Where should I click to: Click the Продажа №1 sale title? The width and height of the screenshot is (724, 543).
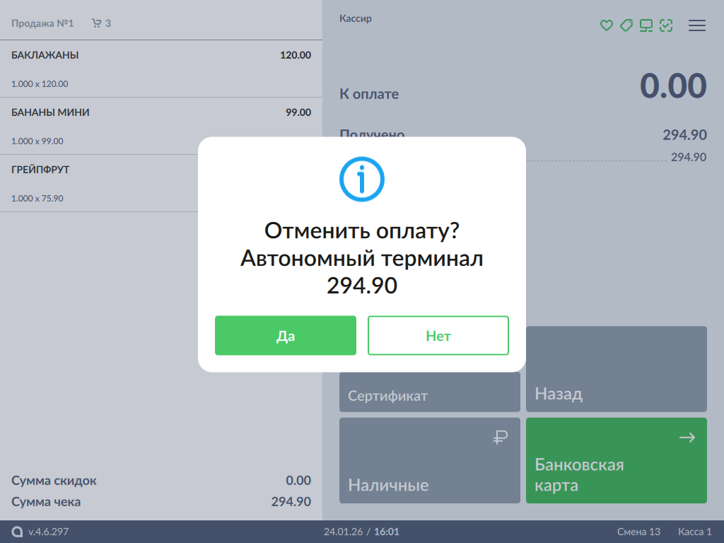[42, 23]
